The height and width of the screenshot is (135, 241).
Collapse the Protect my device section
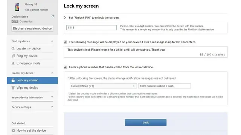click(52, 73)
